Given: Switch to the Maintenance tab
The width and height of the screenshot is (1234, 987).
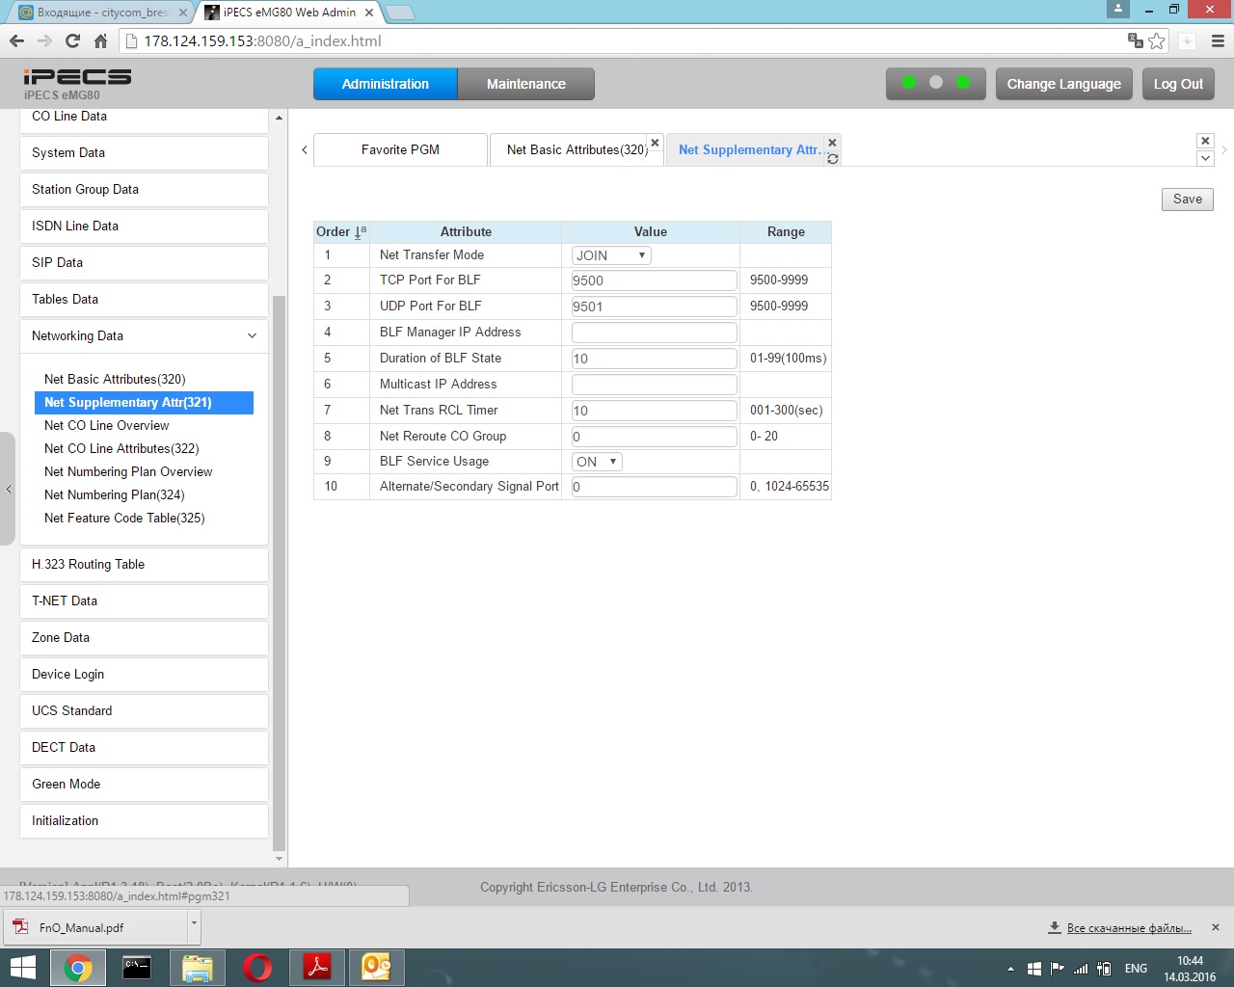Looking at the screenshot, I should click(525, 84).
